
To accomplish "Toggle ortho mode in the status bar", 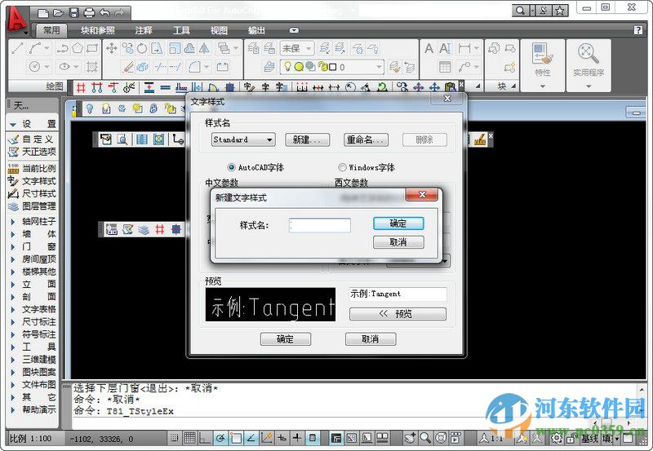I will 205,438.
